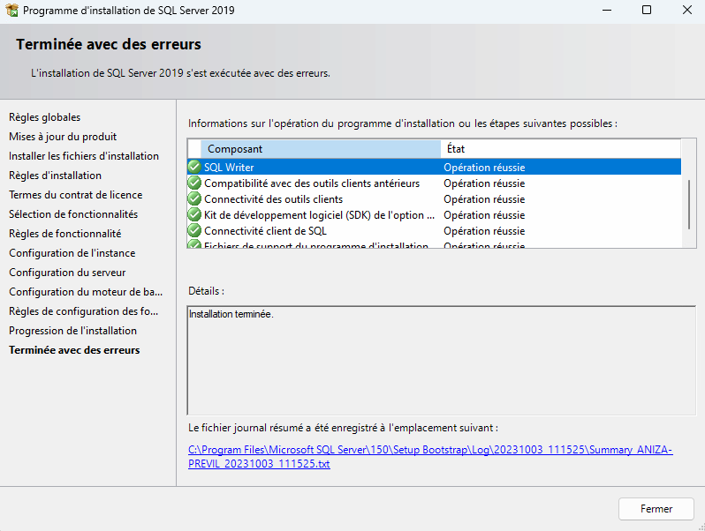This screenshot has width=705, height=531.
Task: Click inside the Détails text box
Action: (440, 362)
